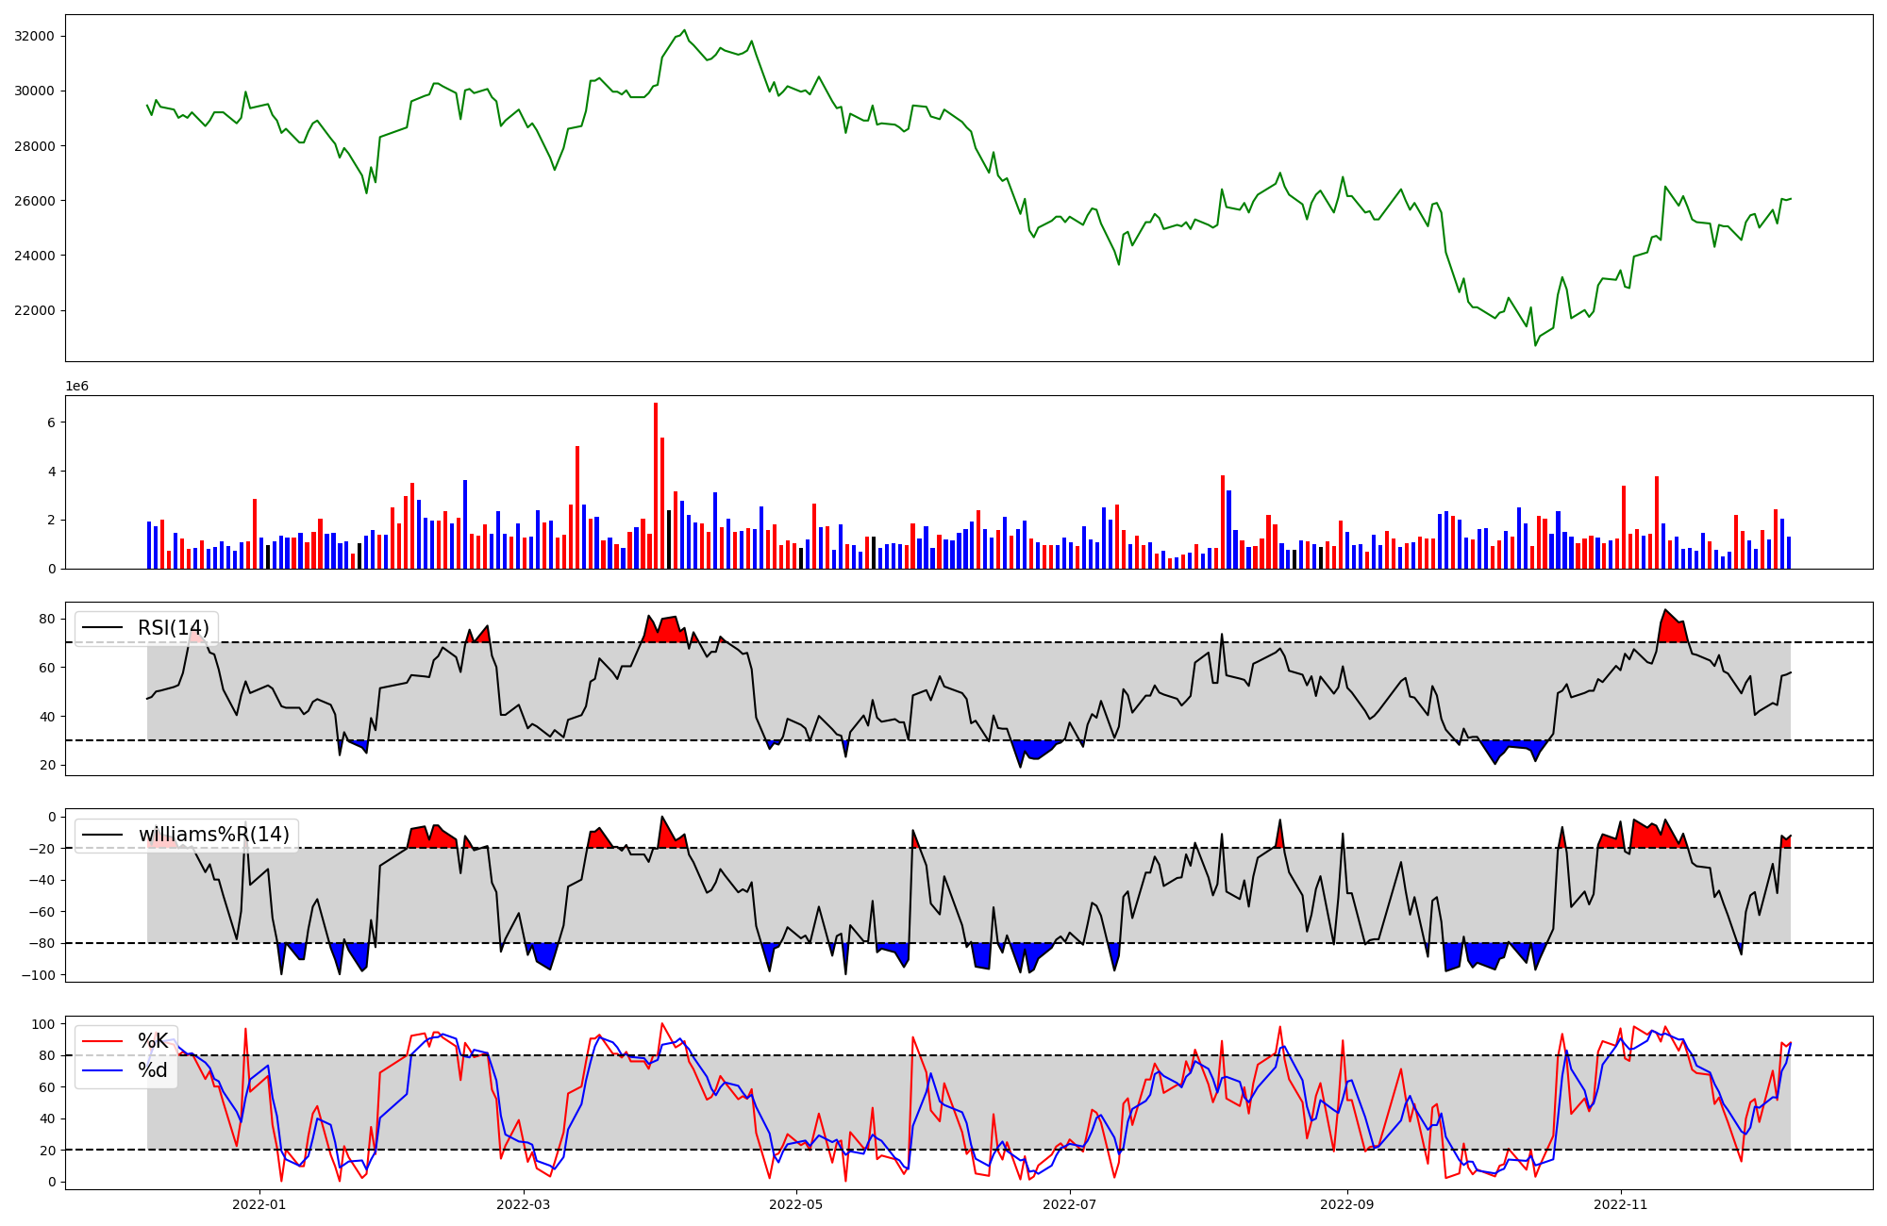
Task: Click the red line sample beside %K
Action: (103, 1041)
